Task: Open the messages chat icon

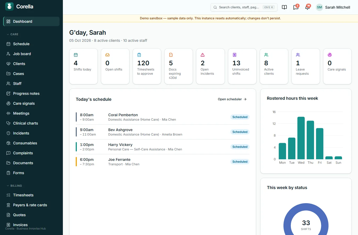Action: click(x=296, y=7)
